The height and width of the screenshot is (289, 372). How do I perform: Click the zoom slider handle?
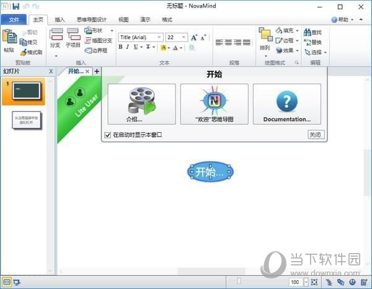[239, 281]
